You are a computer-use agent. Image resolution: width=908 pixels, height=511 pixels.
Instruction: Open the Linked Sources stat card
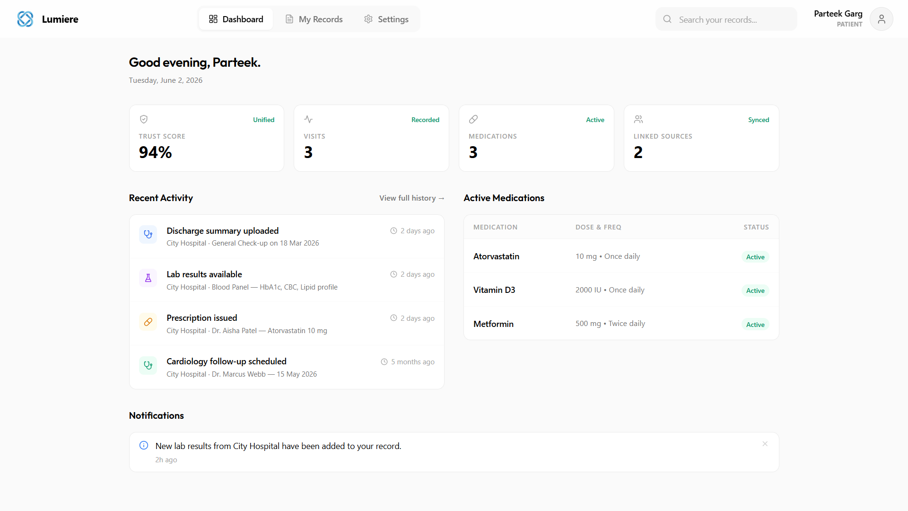pyautogui.click(x=701, y=138)
